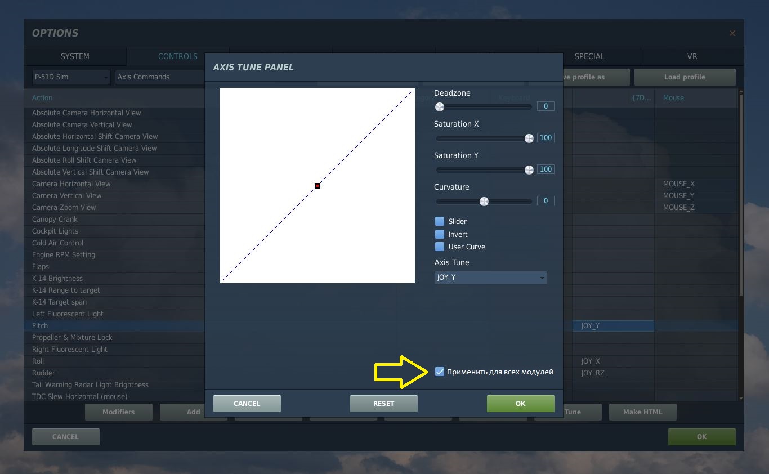Click RESET in Axis Tune Panel
769x474 pixels.
pyautogui.click(x=383, y=403)
